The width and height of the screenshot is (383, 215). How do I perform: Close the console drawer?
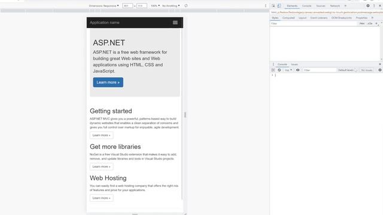tap(380, 64)
